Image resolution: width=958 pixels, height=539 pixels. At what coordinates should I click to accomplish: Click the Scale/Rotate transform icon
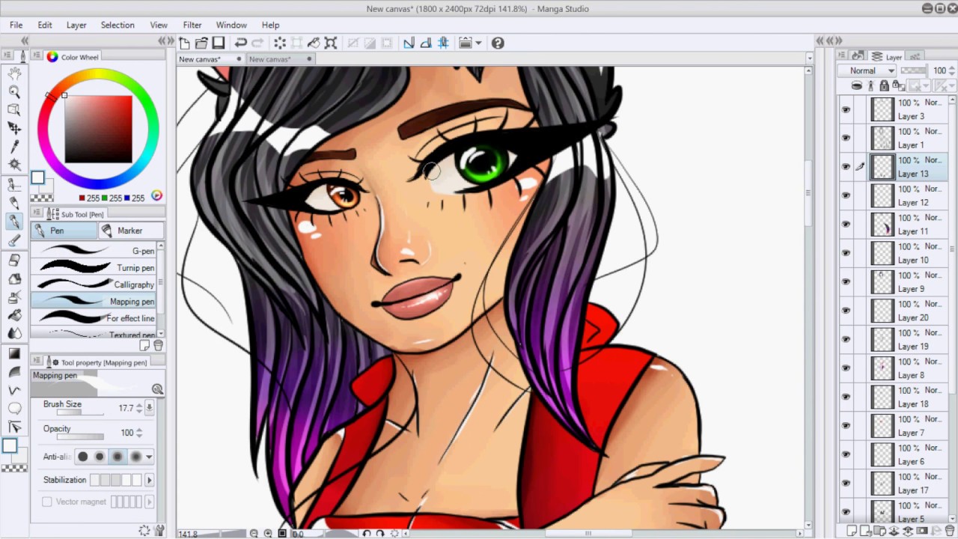click(331, 43)
